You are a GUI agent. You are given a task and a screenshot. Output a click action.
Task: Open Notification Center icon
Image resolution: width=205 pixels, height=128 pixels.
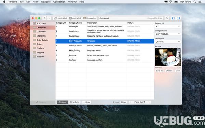coord(200,2)
